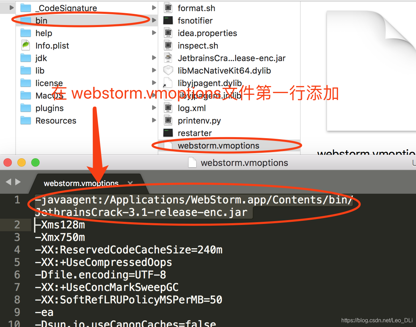Click the document icon in the editor title bar
The width and height of the screenshot is (416, 327).
pos(192,162)
